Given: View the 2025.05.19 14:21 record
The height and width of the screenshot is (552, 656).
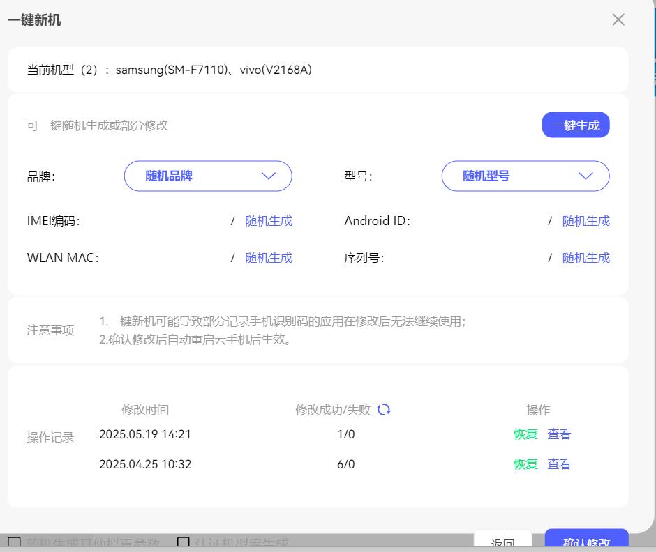Looking at the screenshot, I should coord(559,434).
